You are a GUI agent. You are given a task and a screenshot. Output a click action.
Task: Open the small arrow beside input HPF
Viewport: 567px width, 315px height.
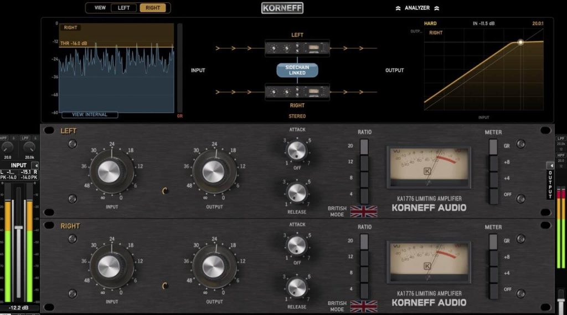coord(14,138)
